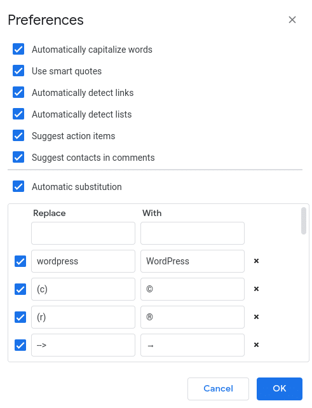This screenshot has width=312, height=408.
Task: Click the substitution list scrollbar
Action: tap(303, 221)
